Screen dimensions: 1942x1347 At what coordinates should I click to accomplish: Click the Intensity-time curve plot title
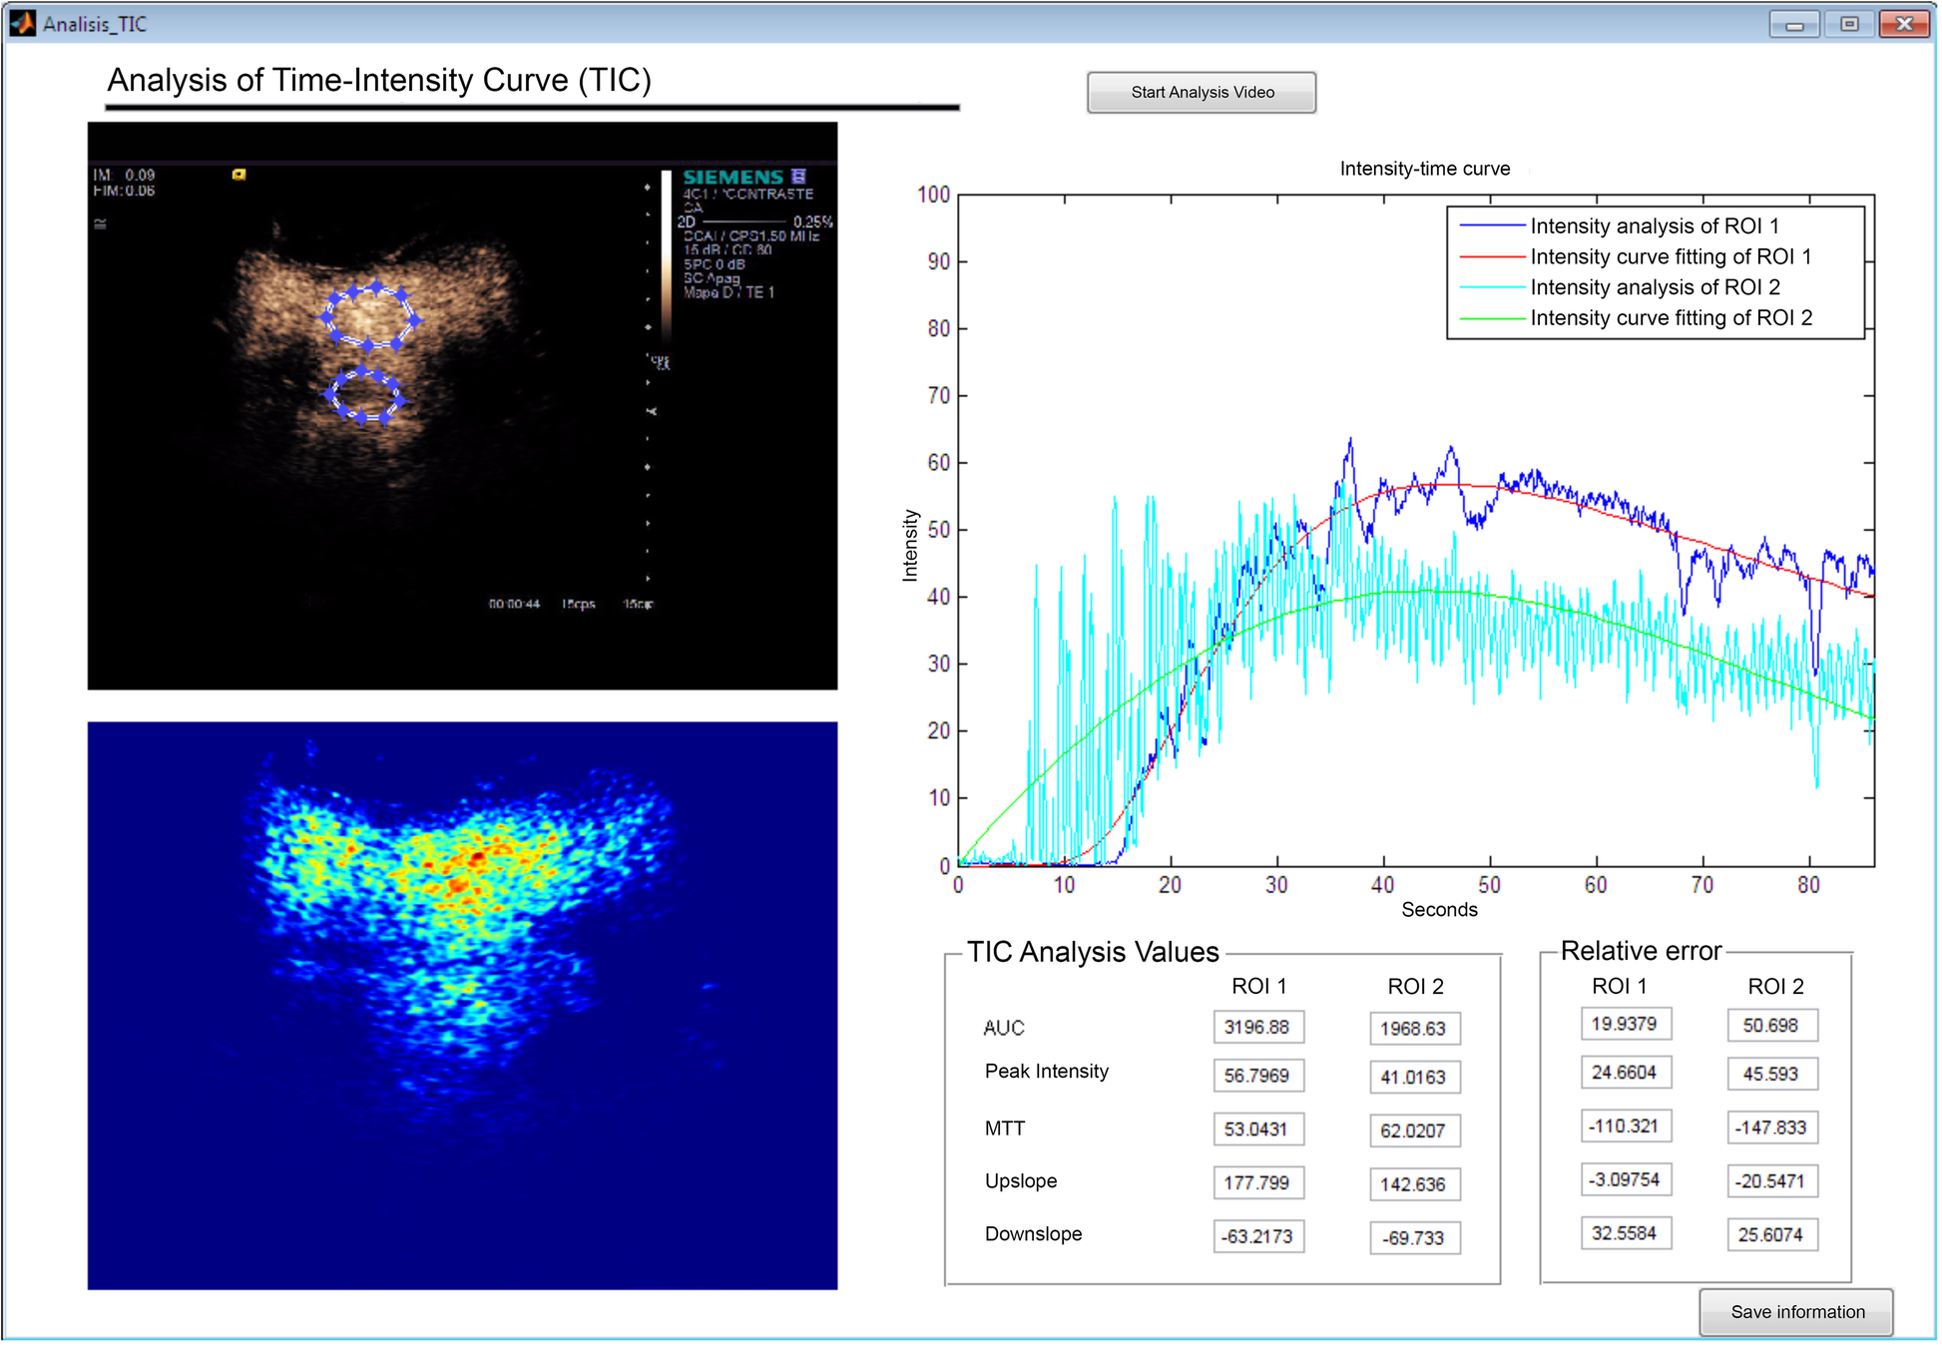click(1424, 169)
